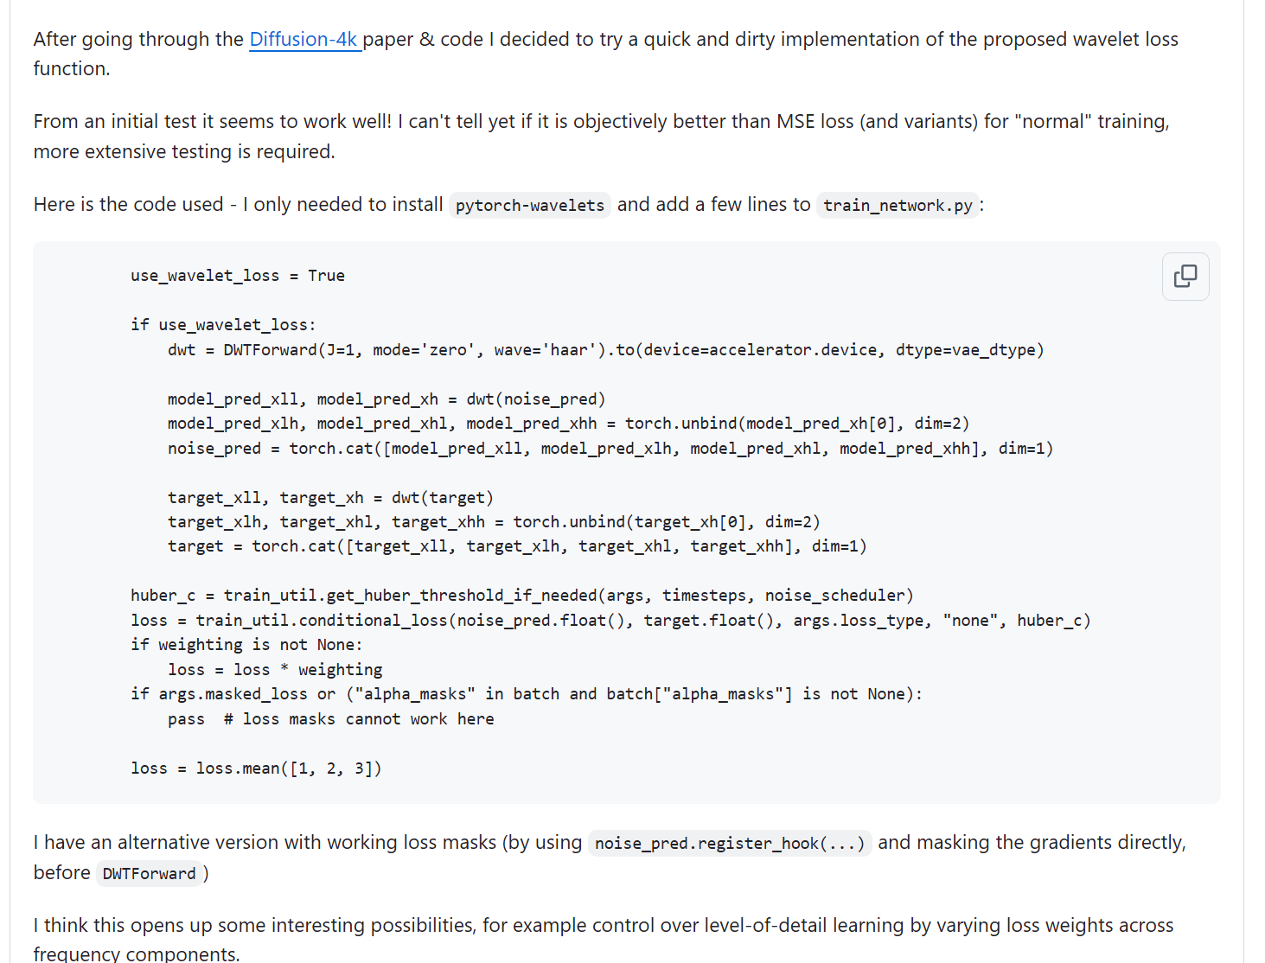The height and width of the screenshot is (963, 1265).
Task: Click the train_network.py inline code tag
Action: point(898,205)
